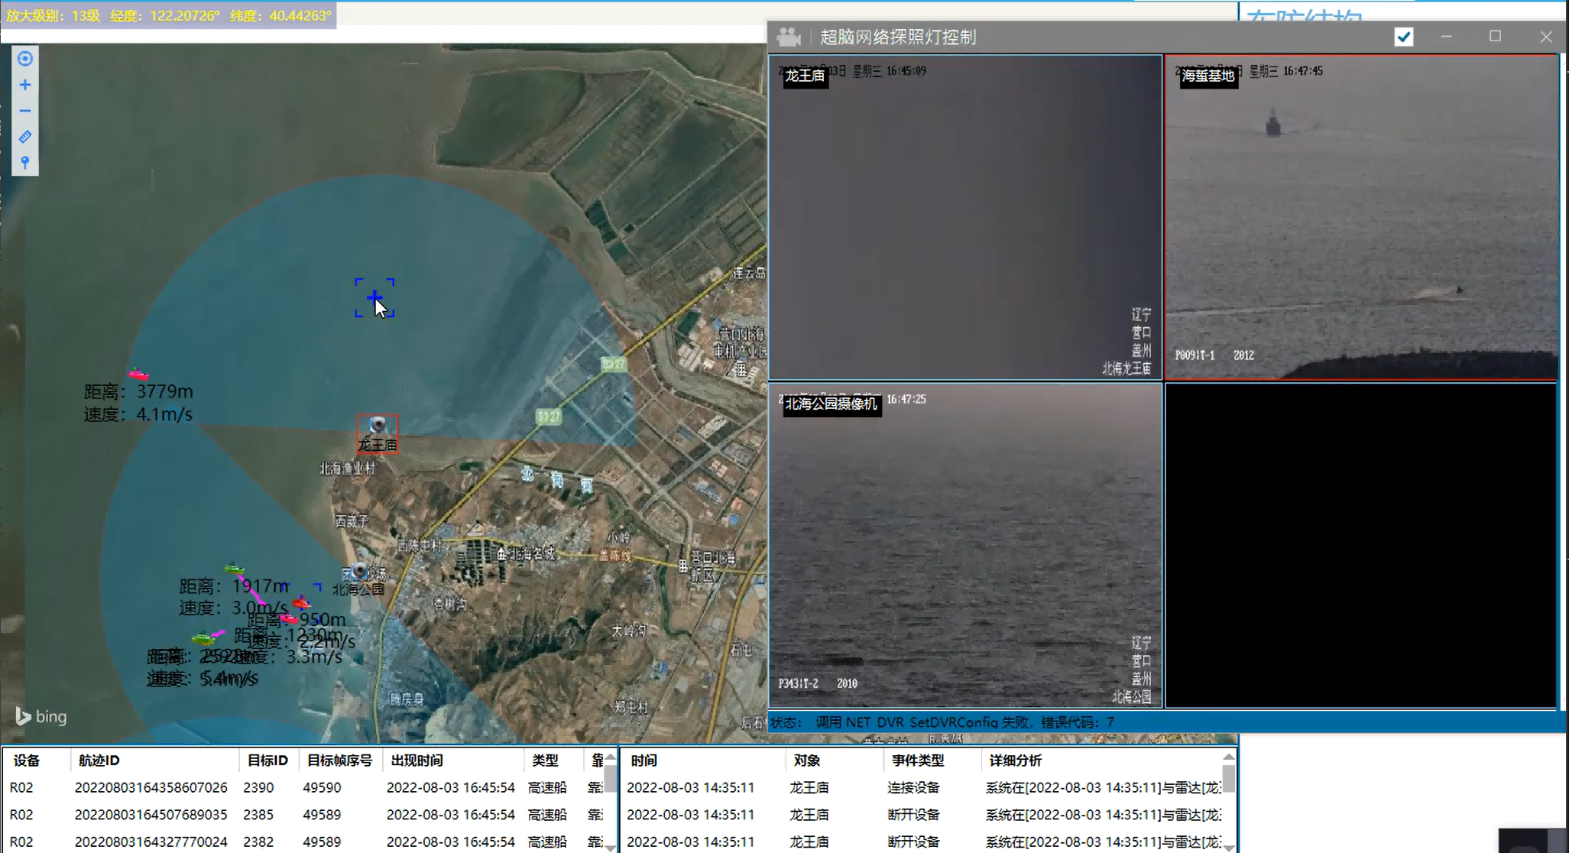The image size is (1569, 853).
Task: Select the 海蚕基地 camera video feed
Action: point(1360,218)
